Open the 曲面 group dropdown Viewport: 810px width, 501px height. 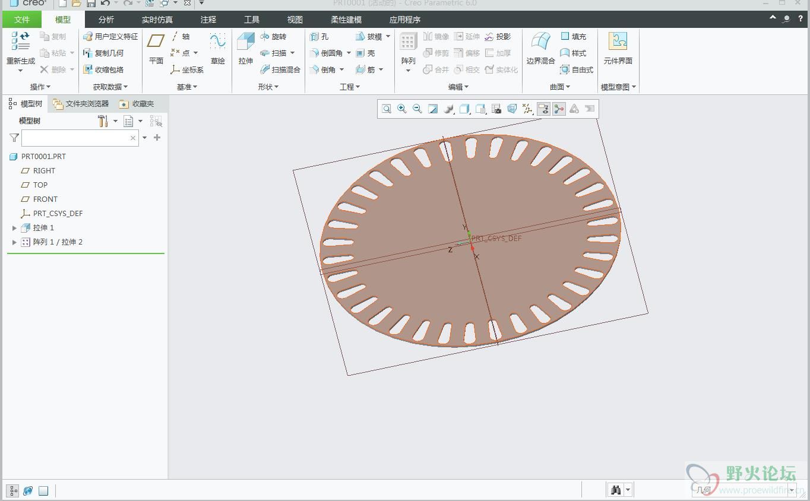click(x=560, y=87)
